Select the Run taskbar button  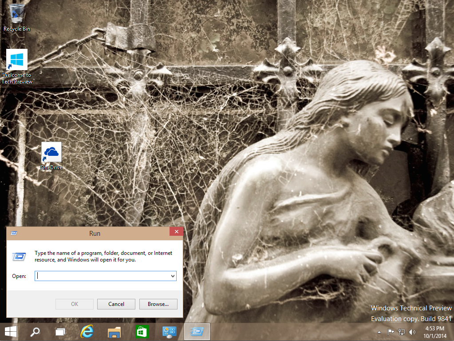197,332
